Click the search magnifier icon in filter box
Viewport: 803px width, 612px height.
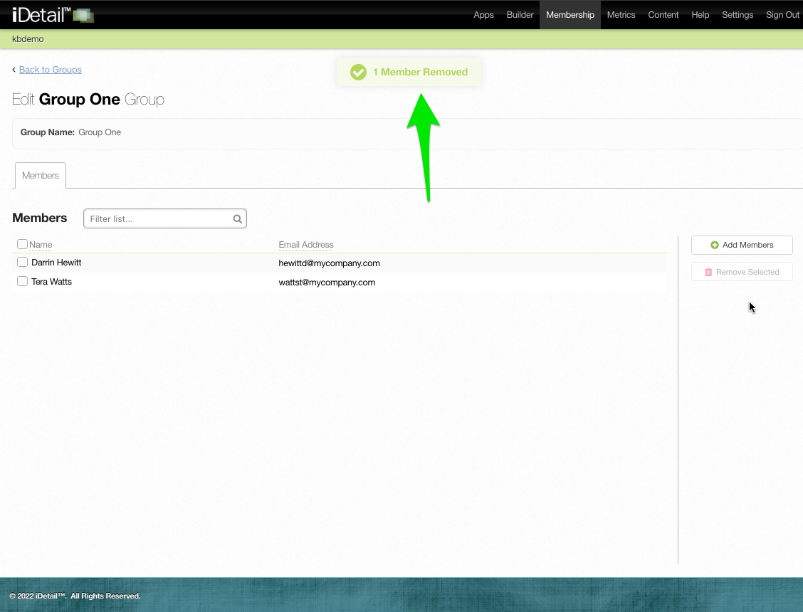(x=237, y=218)
